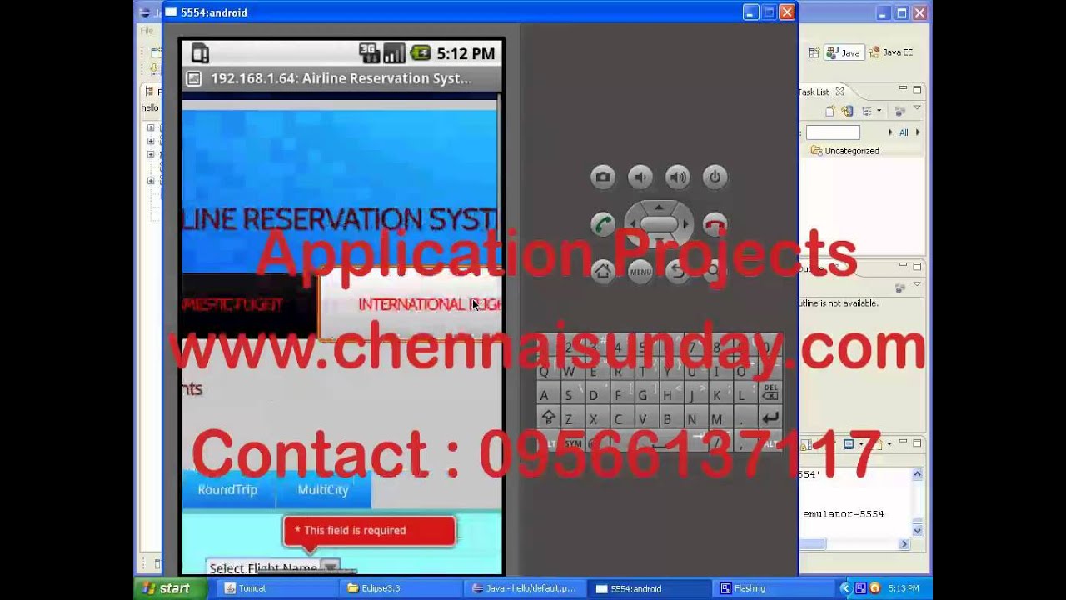The image size is (1066, 600).
Task: Switch to the Java EE perspective
Action: [891, 52]
